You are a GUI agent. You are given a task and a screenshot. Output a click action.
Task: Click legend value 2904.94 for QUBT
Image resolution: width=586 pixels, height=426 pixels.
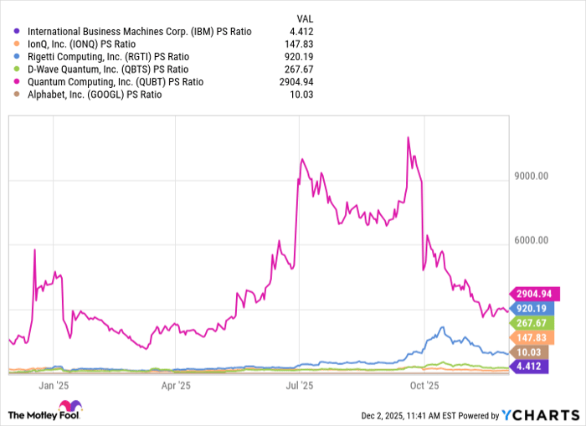pyautogui.click(x=296, y=82)
